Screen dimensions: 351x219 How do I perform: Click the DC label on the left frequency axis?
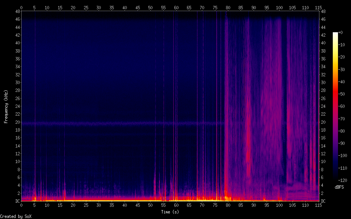point(16,201)
